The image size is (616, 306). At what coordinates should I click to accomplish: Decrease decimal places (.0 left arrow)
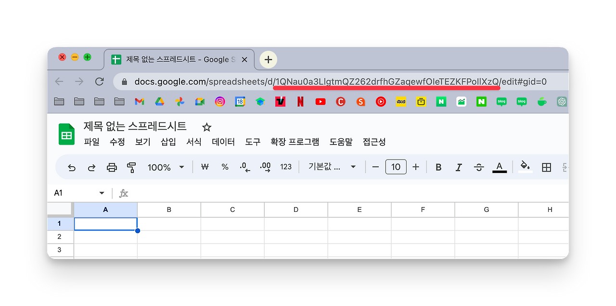click(245, 167)
